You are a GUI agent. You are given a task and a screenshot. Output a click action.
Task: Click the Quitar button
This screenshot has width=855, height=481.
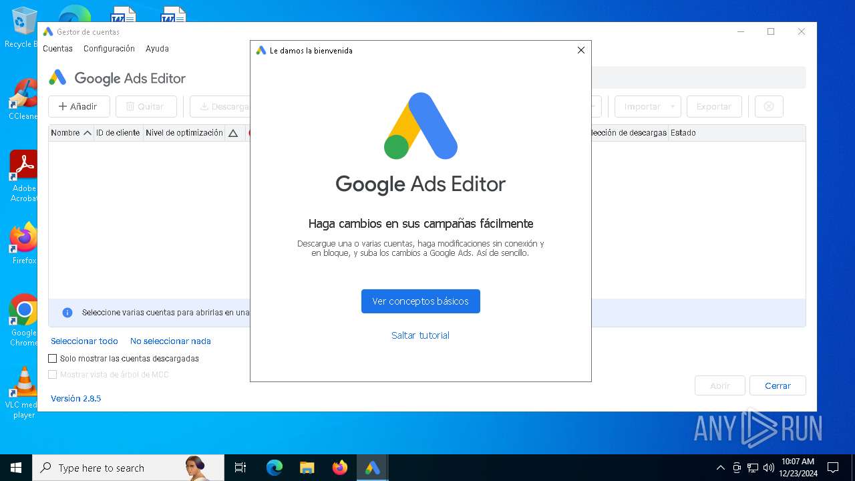click(x=146, y=106)
